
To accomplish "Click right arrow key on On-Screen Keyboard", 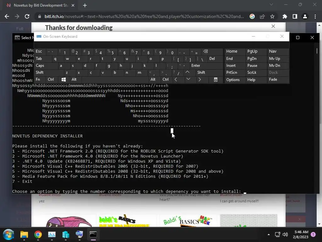I will coord(200,79).
